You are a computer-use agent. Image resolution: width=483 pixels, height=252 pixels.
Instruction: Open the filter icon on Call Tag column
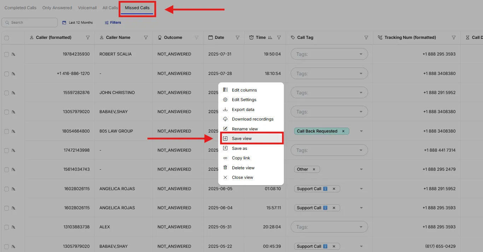[366, 37]
